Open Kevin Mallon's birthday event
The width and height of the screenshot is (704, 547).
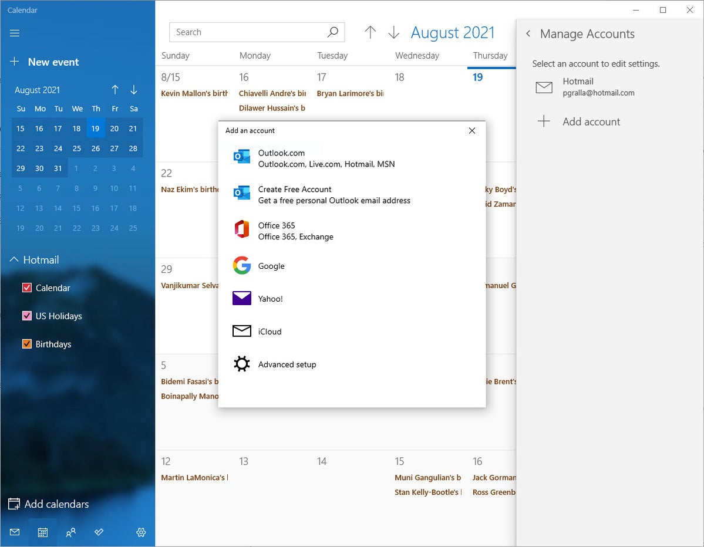194,93
